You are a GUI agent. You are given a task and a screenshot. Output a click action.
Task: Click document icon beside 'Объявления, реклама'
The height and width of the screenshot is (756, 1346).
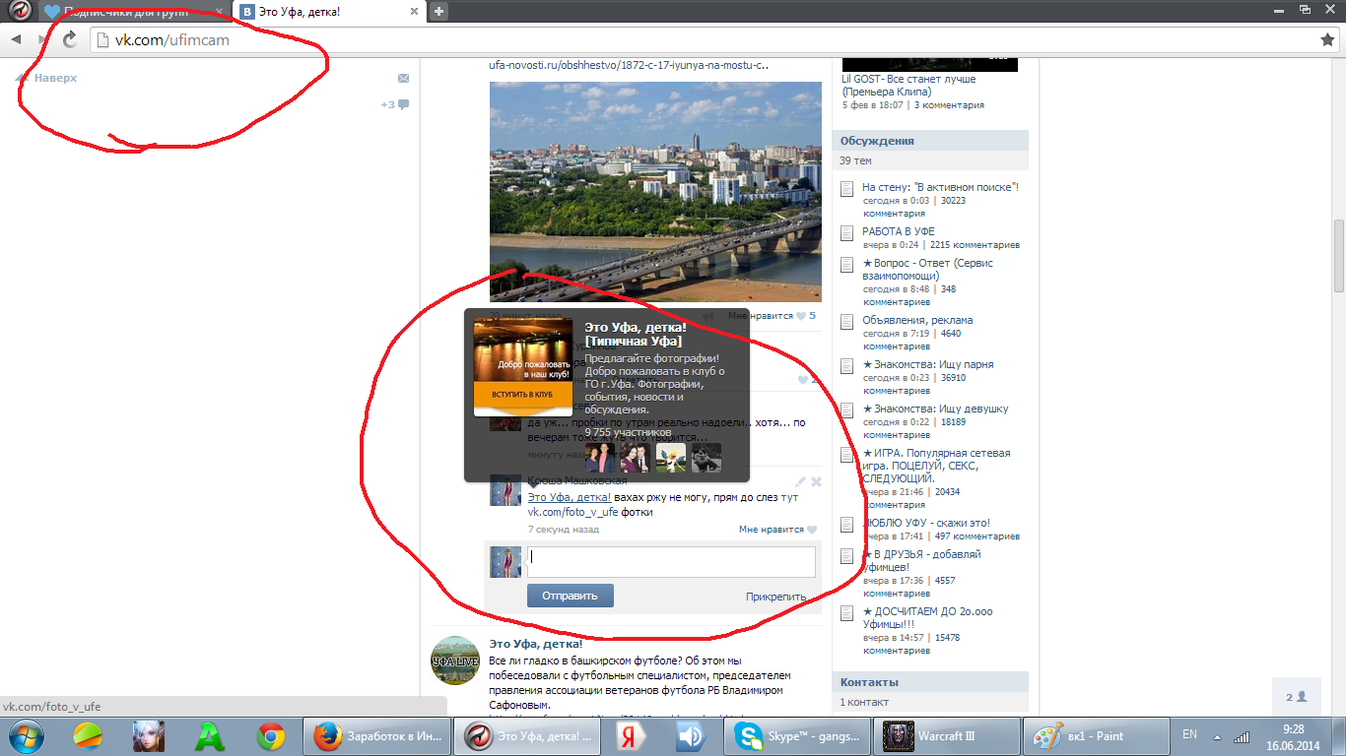[x=846, y=322]
